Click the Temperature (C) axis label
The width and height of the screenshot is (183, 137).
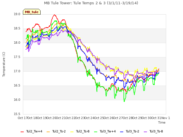point(4,64)
